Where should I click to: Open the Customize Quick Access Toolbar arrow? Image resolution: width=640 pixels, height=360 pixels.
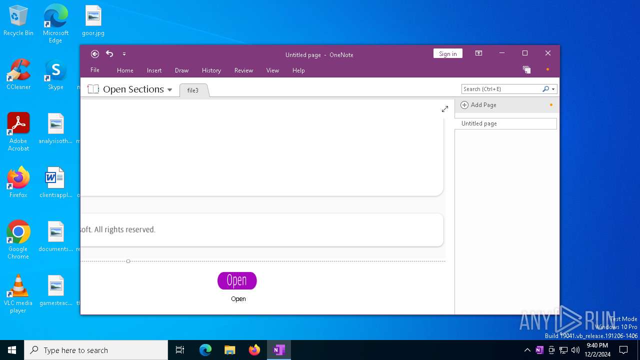[x=124, y=54]
